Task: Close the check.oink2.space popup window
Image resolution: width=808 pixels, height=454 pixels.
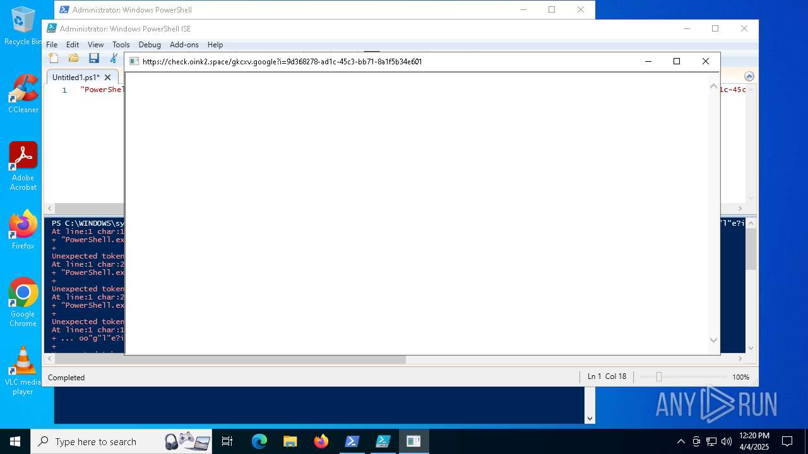Action: tap(706, 61)
